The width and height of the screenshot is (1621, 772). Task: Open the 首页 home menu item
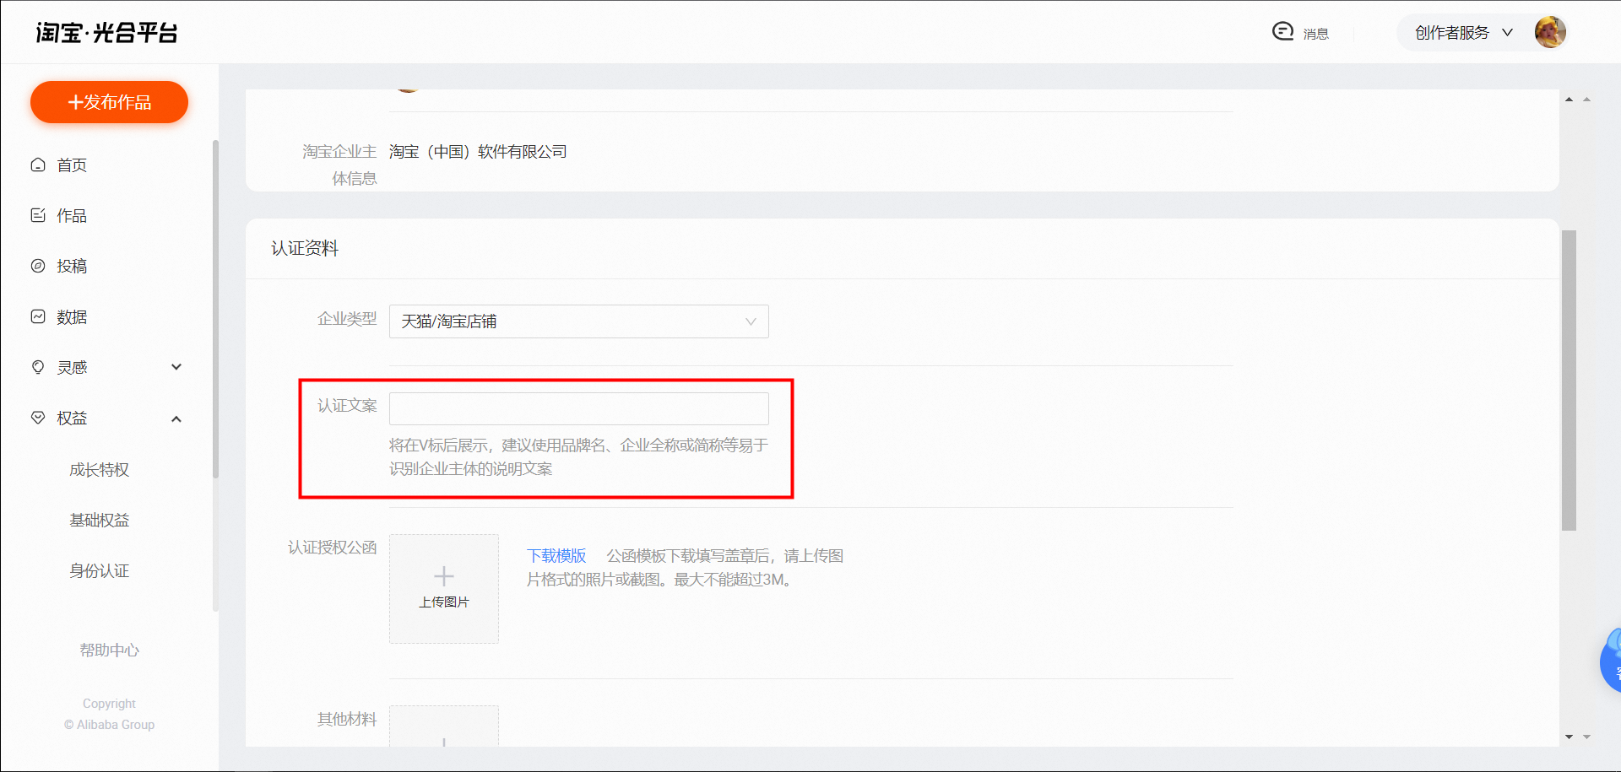click(x=72, y=165)
